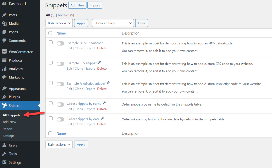The height and width of the screenshot is (168, 272).
Task: Open the Order snippets by date title
Action: coord(83,119)
